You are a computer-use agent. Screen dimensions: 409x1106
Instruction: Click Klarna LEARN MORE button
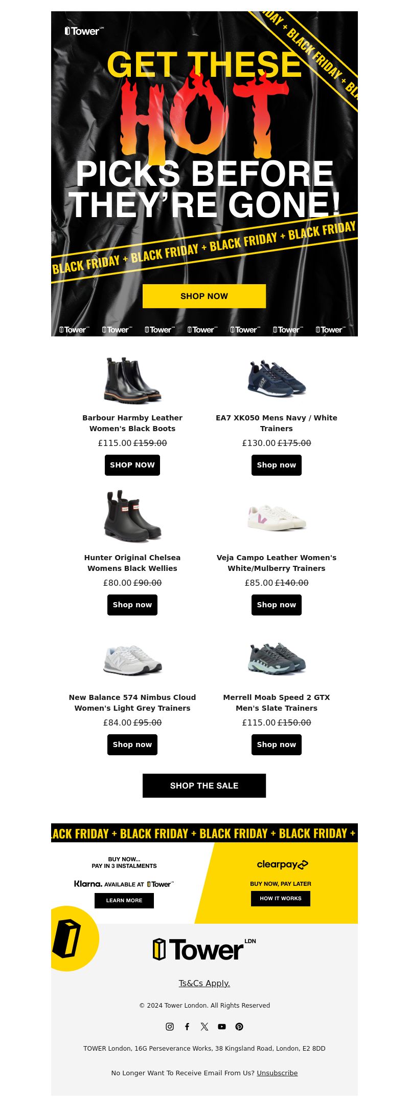[x=124, y=900]
